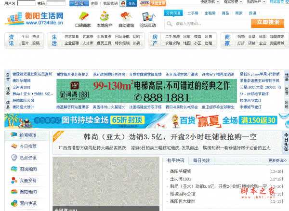
Task: Open 我要投稿 sidebar icon
Action: 14,180
